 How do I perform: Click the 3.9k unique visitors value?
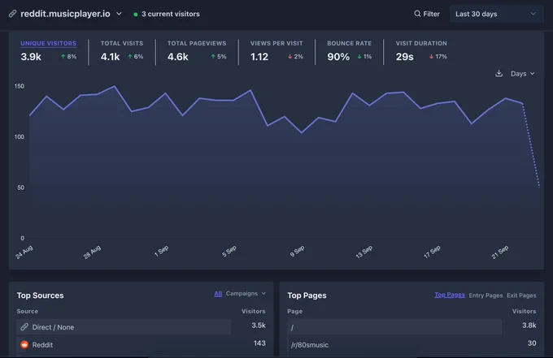pyautogui.click(x=31, y=57)
